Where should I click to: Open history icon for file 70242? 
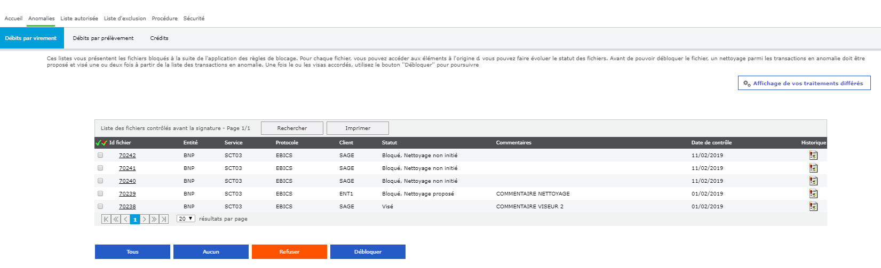(813, 156)
